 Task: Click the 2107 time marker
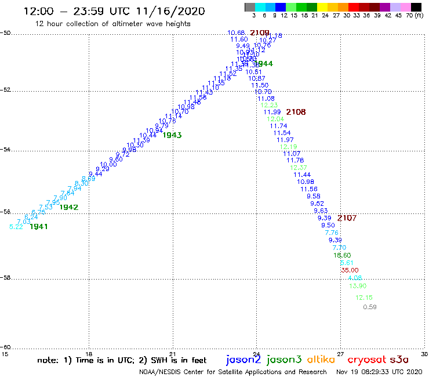[x=347, y=218]
